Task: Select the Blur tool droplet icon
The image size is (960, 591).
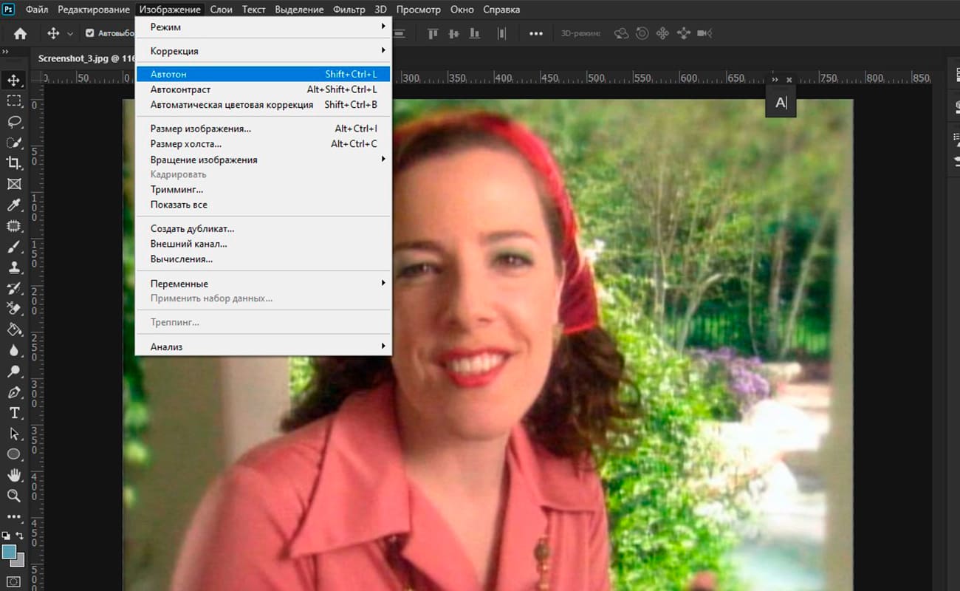Action: tap(14, 350)
